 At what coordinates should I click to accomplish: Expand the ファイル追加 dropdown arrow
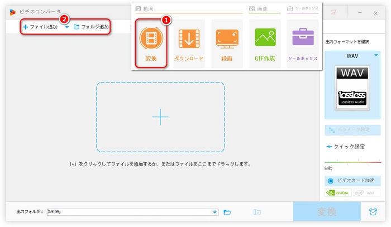[x=66, y=27]
